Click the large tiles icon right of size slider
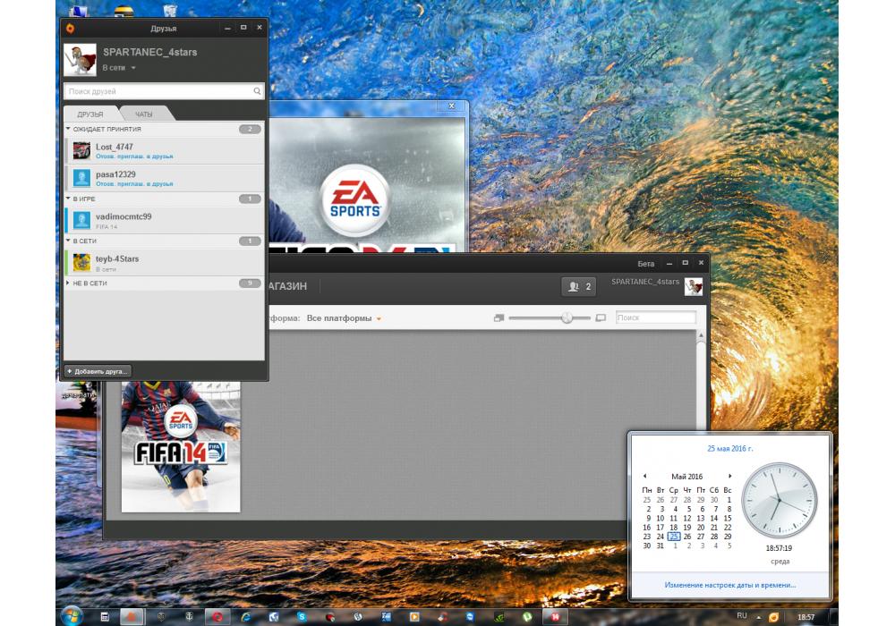 (601, 318)
